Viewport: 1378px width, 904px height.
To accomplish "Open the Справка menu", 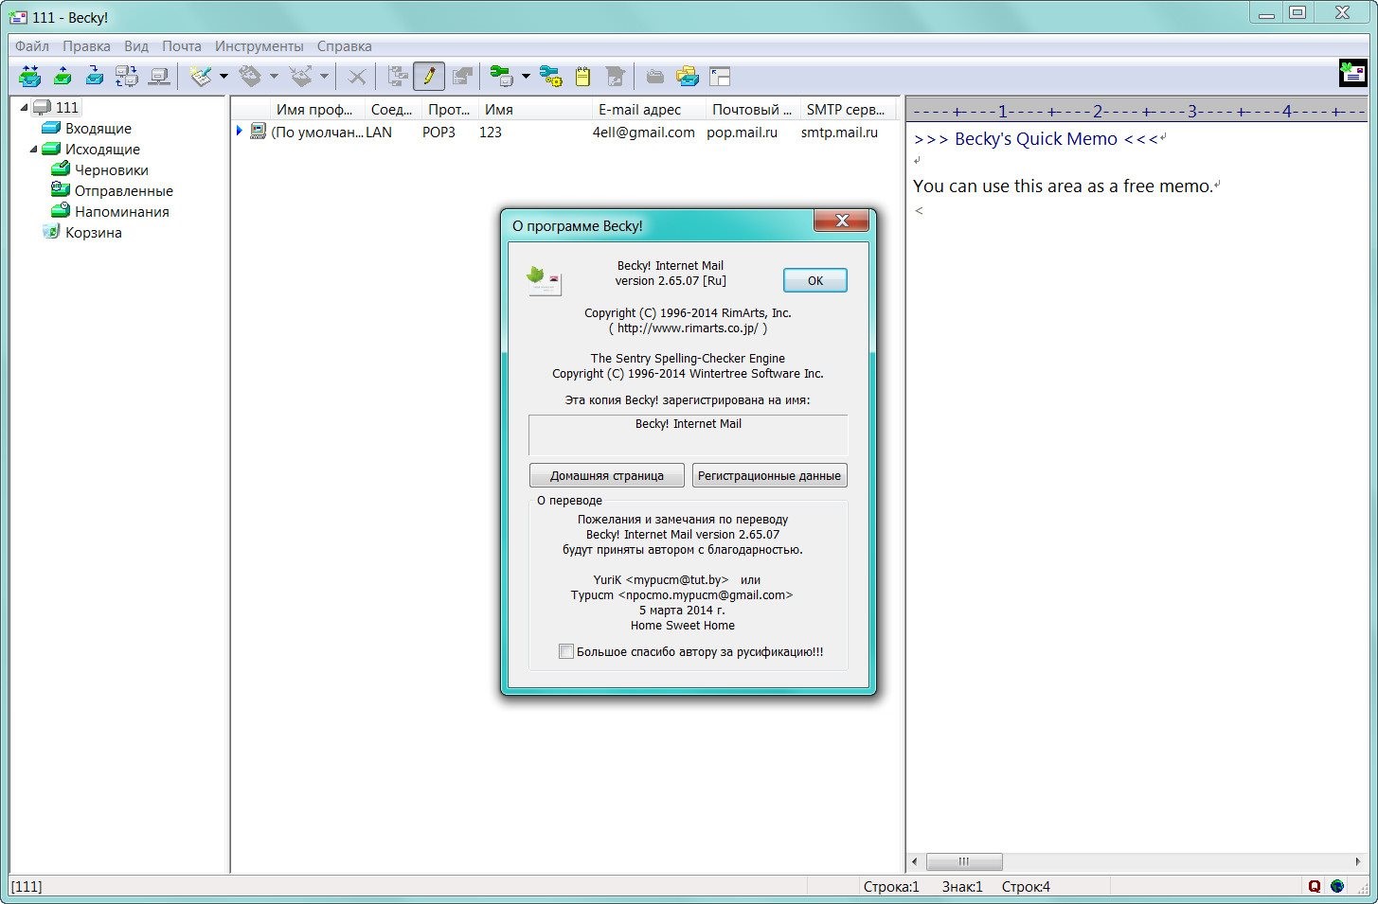I will pyautogui.click(x=344, y=45).
